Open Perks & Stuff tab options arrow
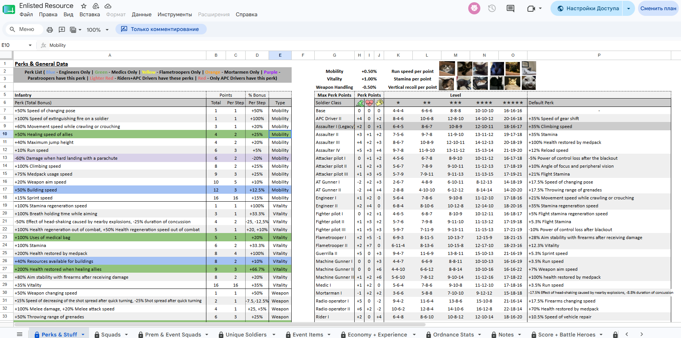 [x=83, y=335]
